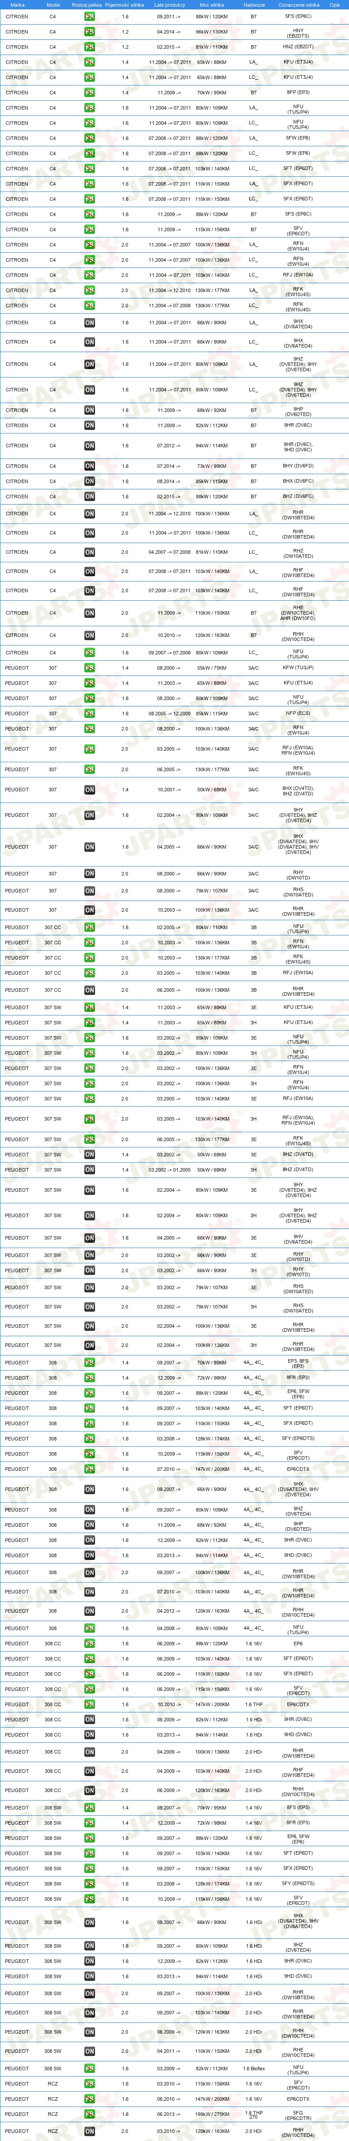
Task: Click diesel ON icon in C4 BHX (DV6FC) row
Action: pos(90,481)
